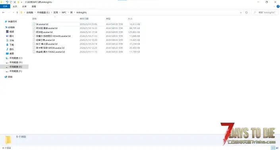Select Local Disk (C:) in the sidebar
This screenshot has width=280, height=150.
pos(16,58)
